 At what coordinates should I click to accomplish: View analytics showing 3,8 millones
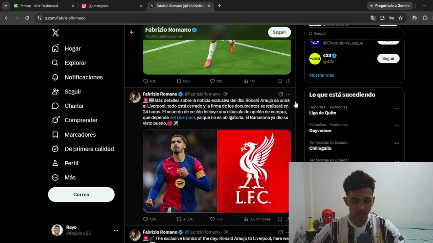[257, 219]
